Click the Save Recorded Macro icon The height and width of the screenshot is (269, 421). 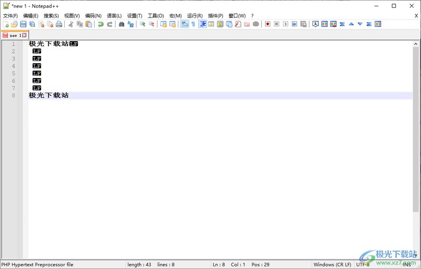[303, 24]
